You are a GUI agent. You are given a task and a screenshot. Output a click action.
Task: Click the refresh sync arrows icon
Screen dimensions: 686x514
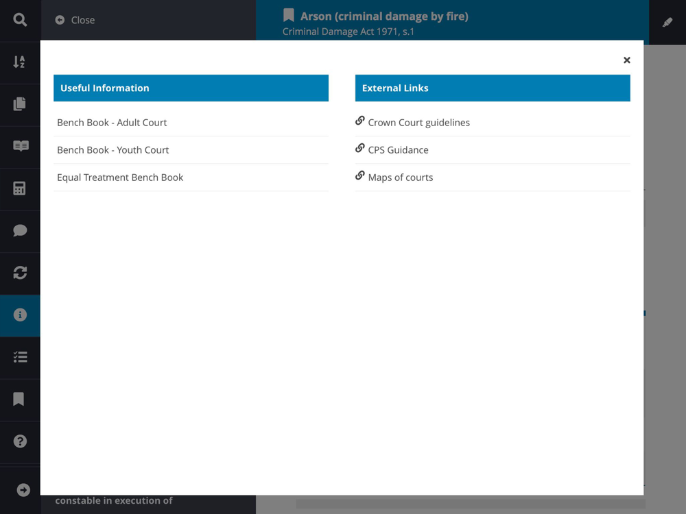[x=20, y=272]
